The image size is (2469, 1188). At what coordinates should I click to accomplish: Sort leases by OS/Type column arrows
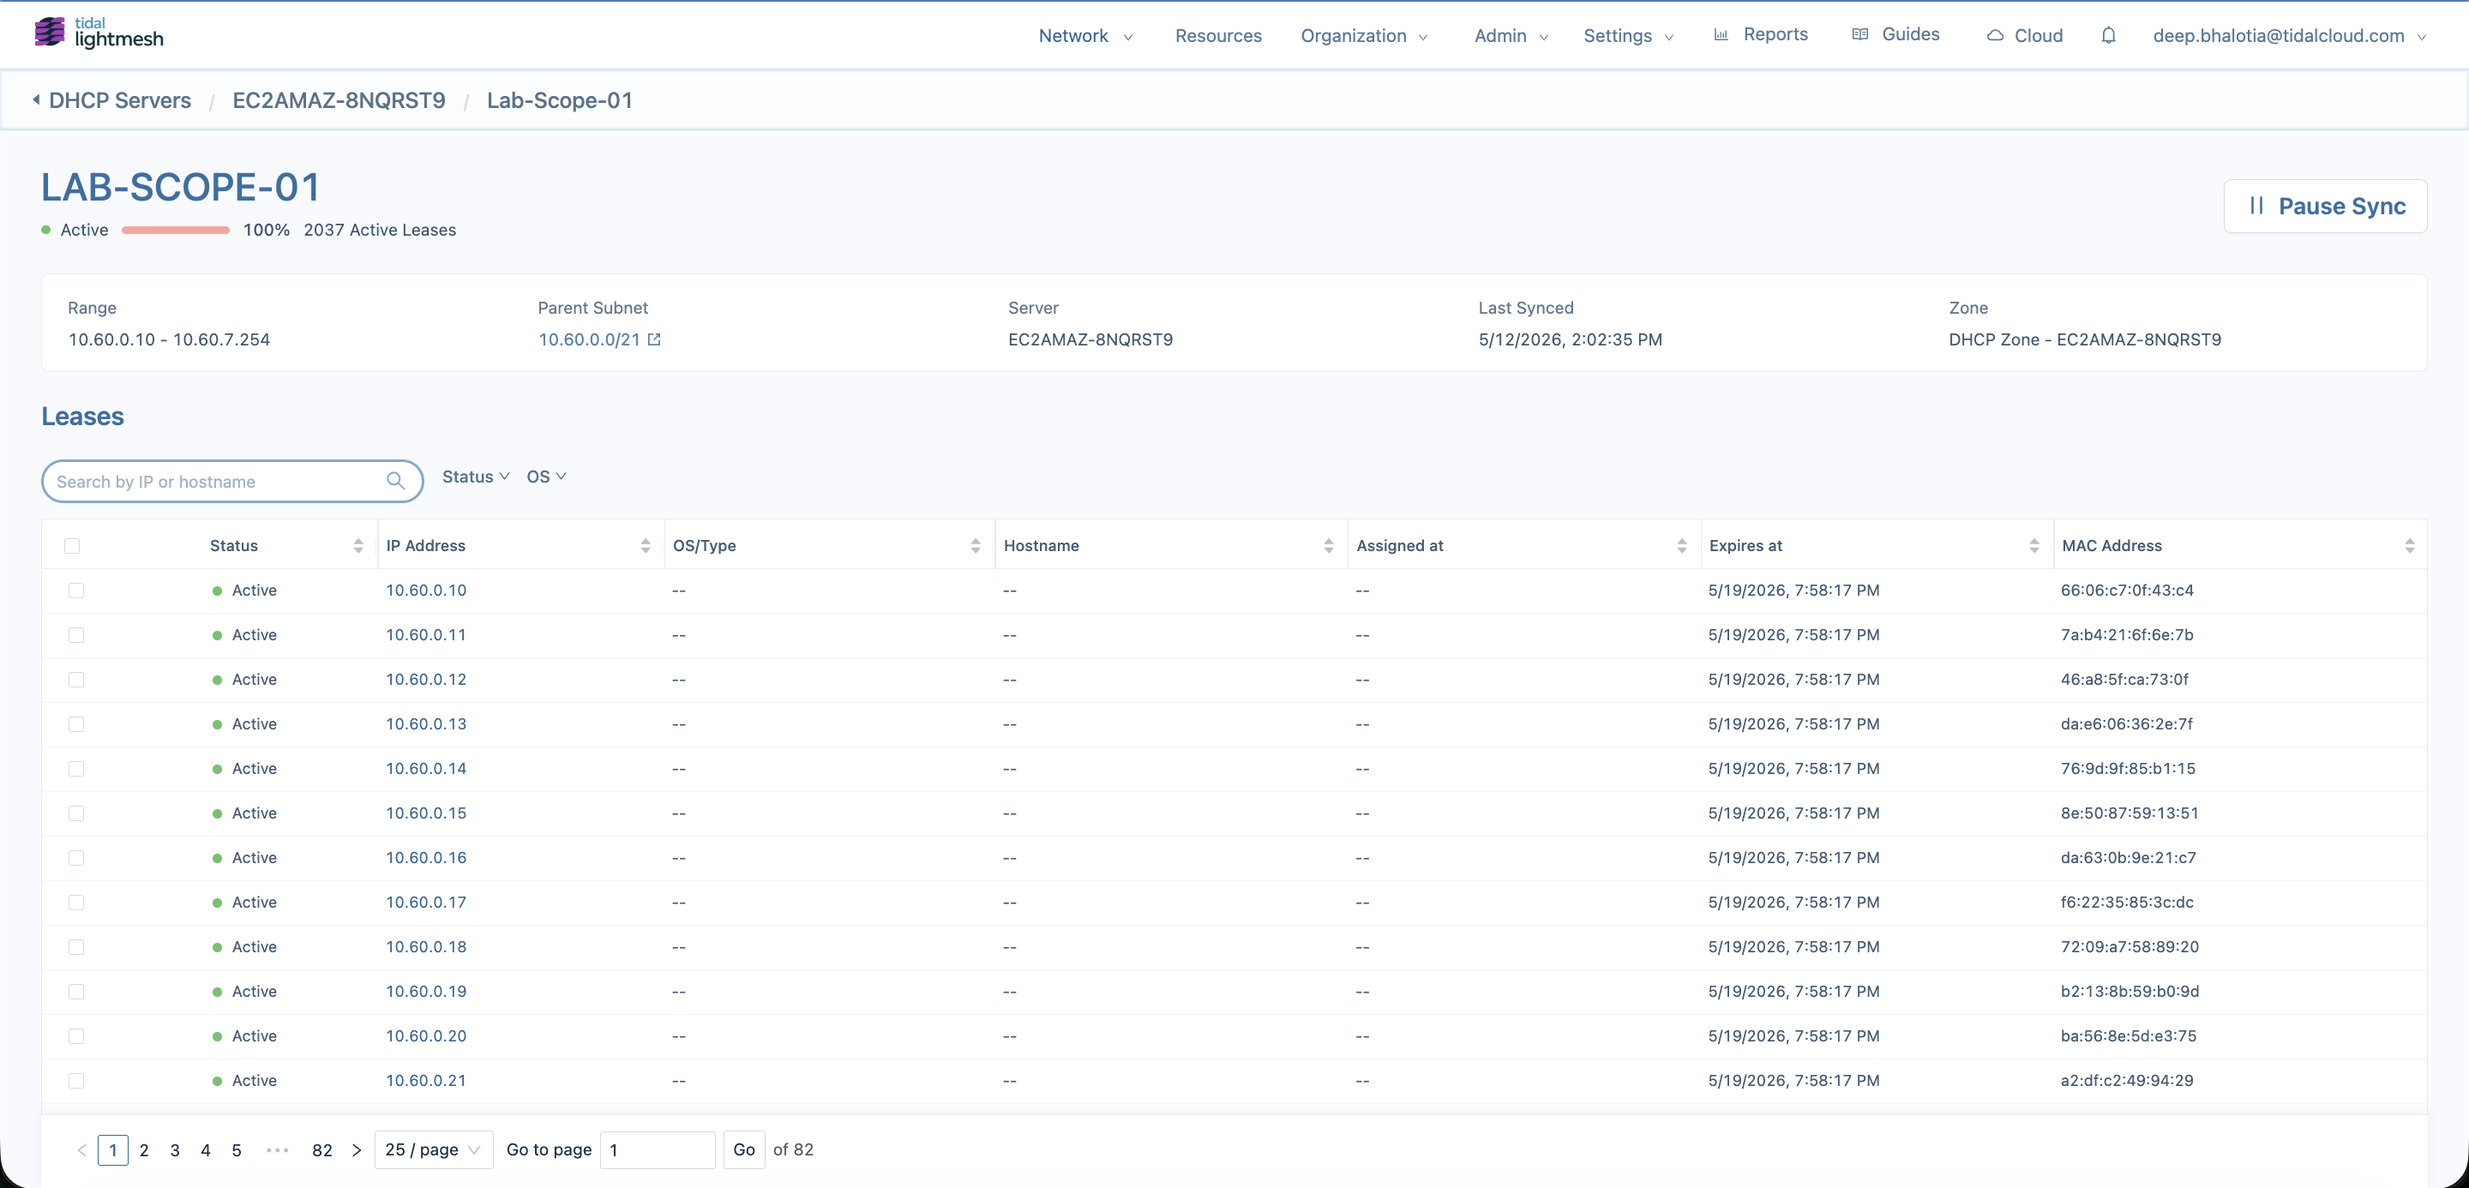pyautogui.click(x=975, y=545)
